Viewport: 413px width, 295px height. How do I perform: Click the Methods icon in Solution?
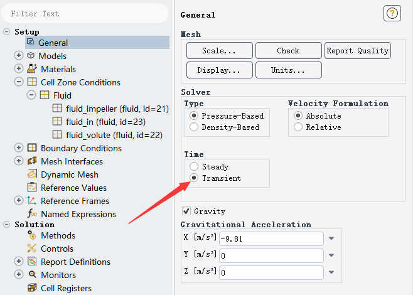coord(31,235)
